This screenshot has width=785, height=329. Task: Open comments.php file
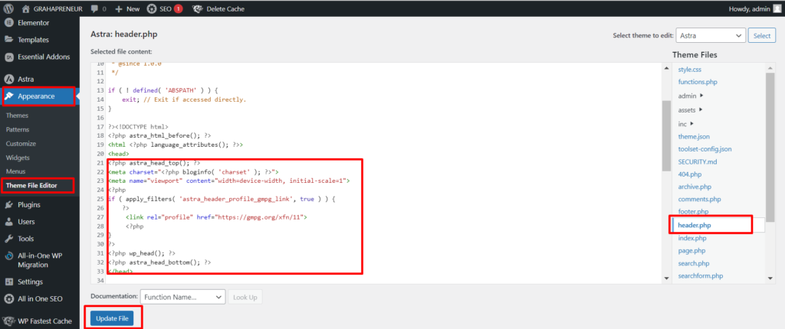(699, 200)
